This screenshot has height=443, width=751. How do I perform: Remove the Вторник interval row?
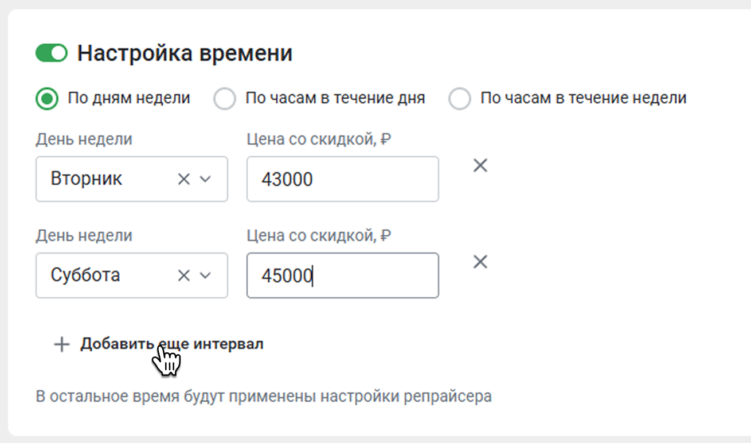click(480, 166)
